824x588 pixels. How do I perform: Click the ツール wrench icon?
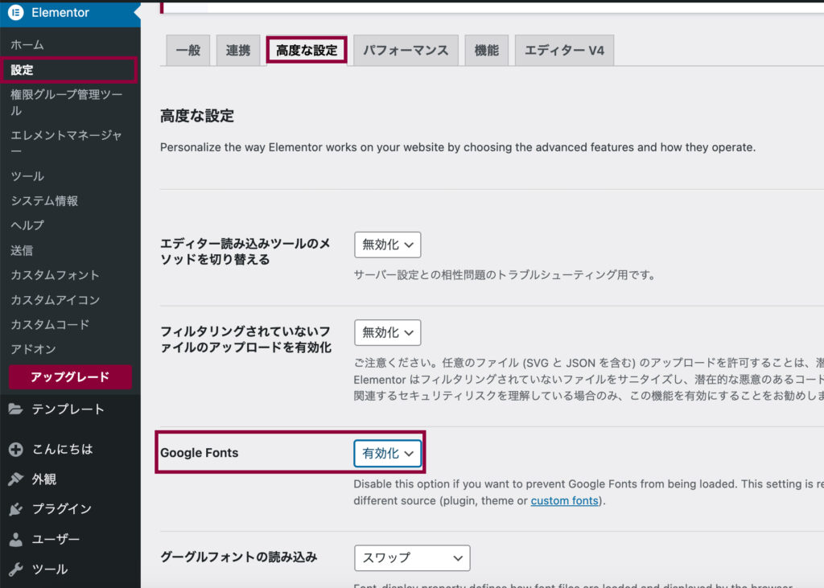click(x=16, y=569)
